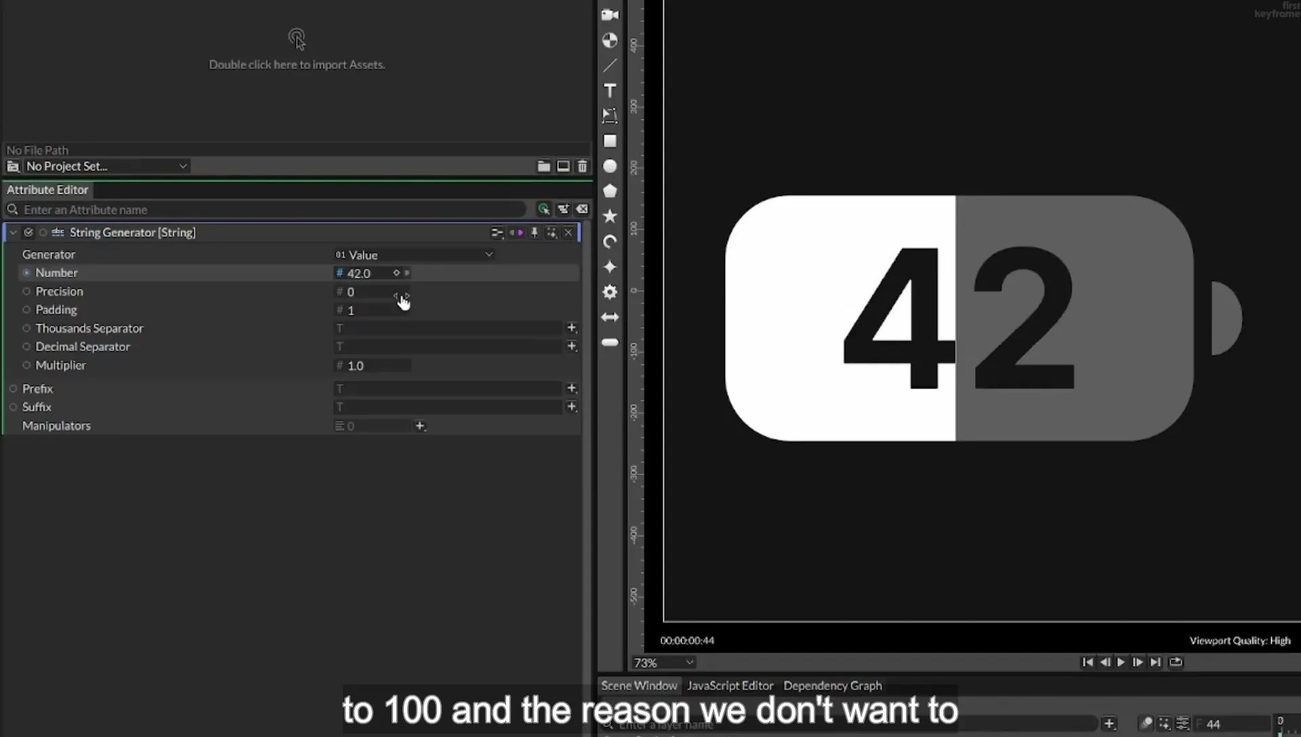Select the Star shape tool
This screenshot has width=1301, height=737.
tap(610, 216)
